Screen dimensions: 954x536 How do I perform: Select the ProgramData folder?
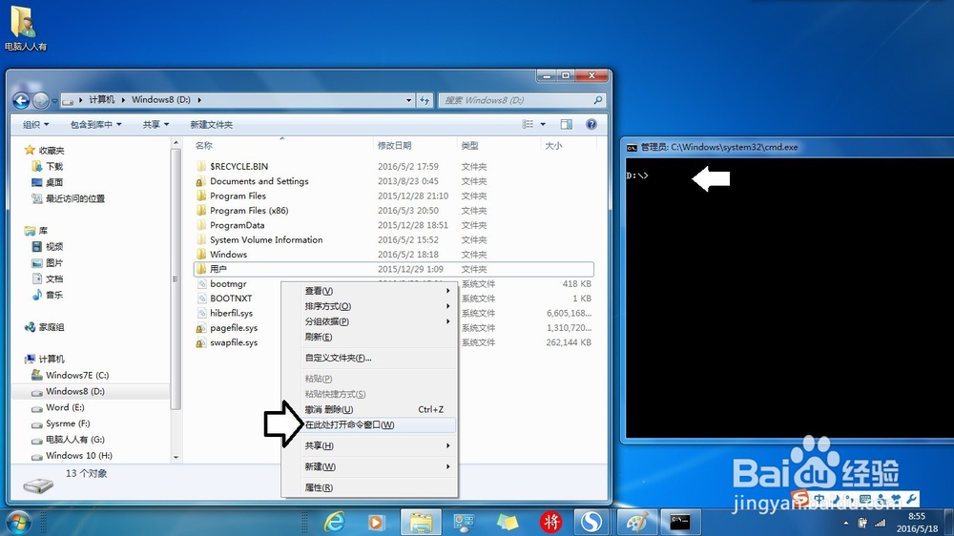point(237,225)
